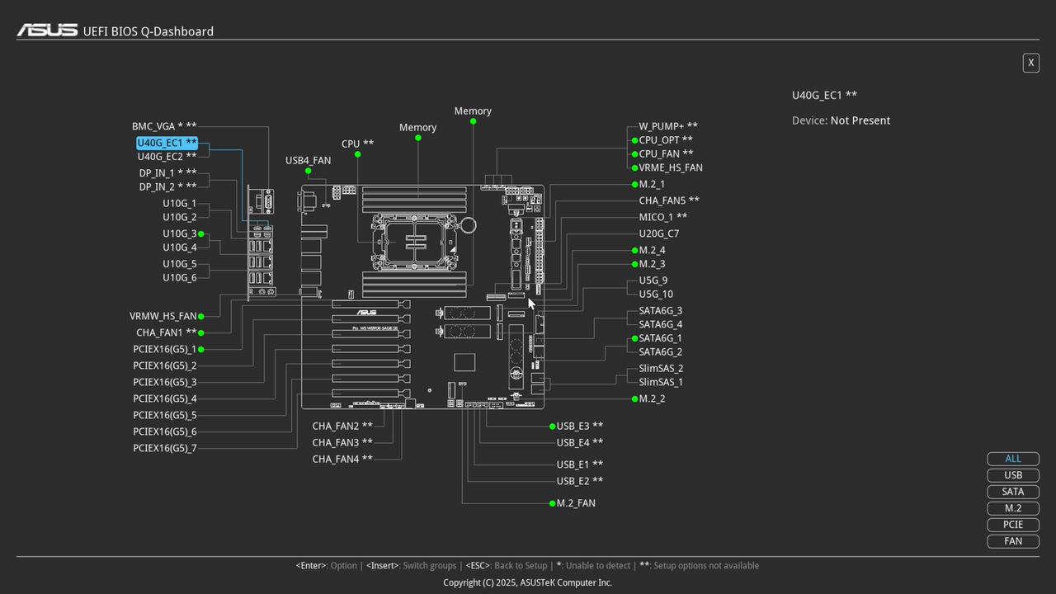Click the M.2_1 green dot
1056x594 pixels.
634,184
